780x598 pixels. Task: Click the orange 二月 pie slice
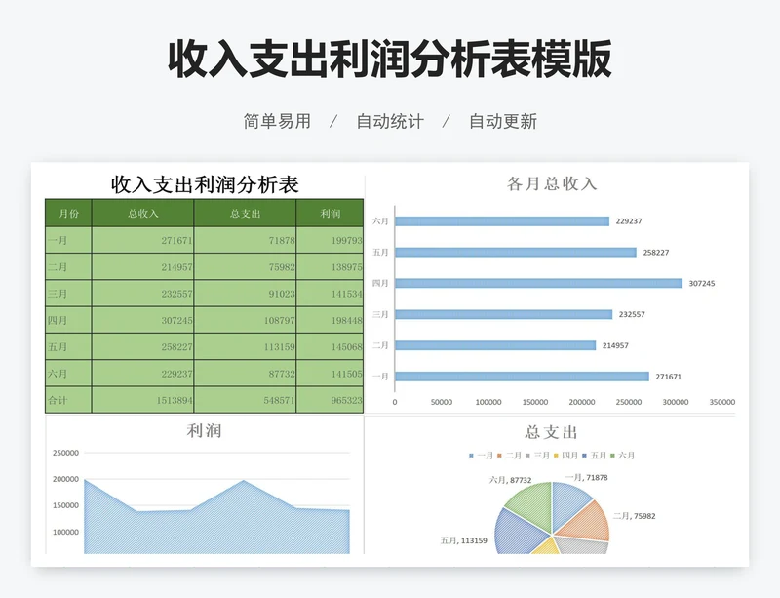(588, 522)
